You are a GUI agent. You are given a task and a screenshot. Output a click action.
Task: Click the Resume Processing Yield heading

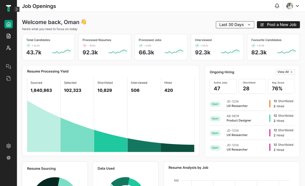click(x=48, y=71)
